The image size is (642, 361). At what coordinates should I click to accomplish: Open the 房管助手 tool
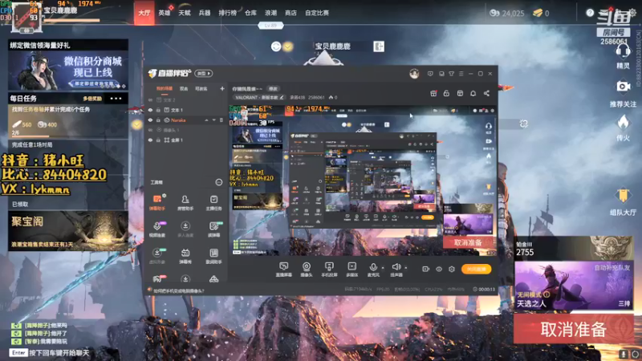[185, 202]
